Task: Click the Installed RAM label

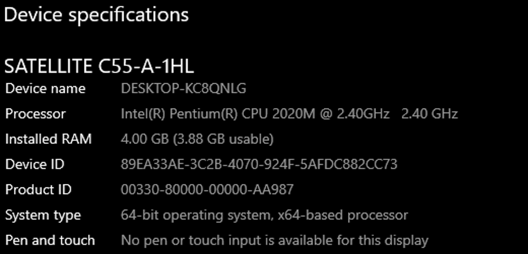Action: (48, 139)
